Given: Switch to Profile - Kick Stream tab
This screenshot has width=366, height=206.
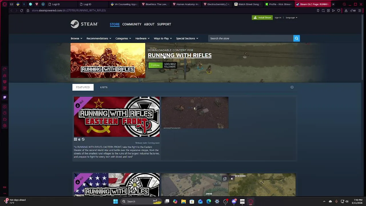Looking at the screenshot, I should (279, 4).
